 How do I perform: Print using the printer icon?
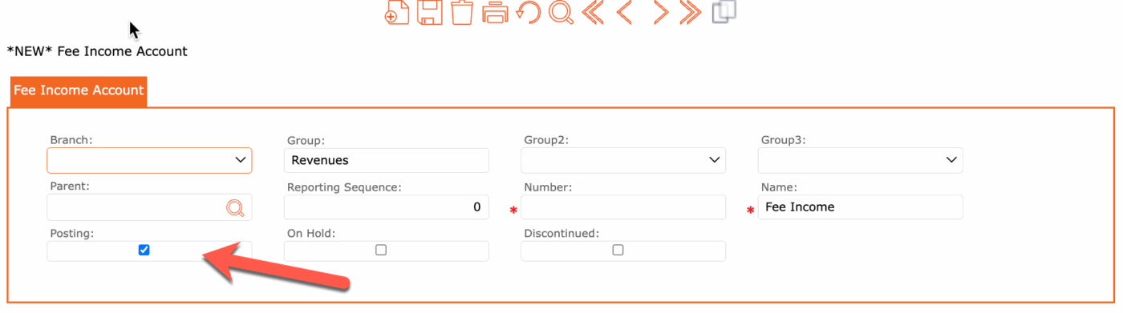pos(495,12)
